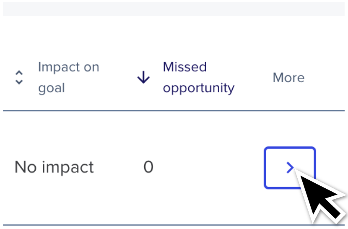Click the word Missed in the header
The height and width of the screenshot is (229, 348).
pos(184,67)
